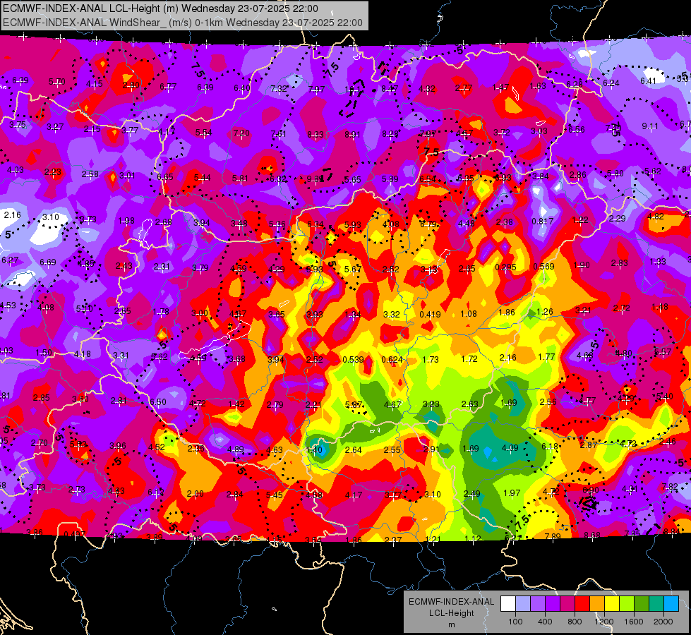The width and height of the screenshot is (691, 635).
Task: Click the map value 3.23
Action: point(431,404)
